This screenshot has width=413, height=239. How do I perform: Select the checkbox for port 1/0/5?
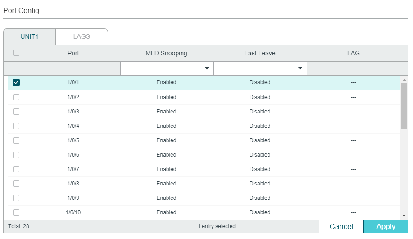[x=16, y=140]
